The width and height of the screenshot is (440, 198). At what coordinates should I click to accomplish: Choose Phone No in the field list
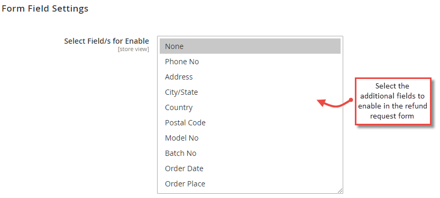pyautogui.click(x=250, y=62)
